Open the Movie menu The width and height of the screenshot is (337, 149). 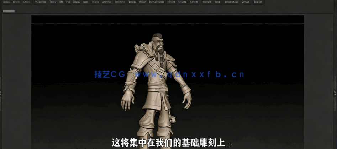click(132, 2)
